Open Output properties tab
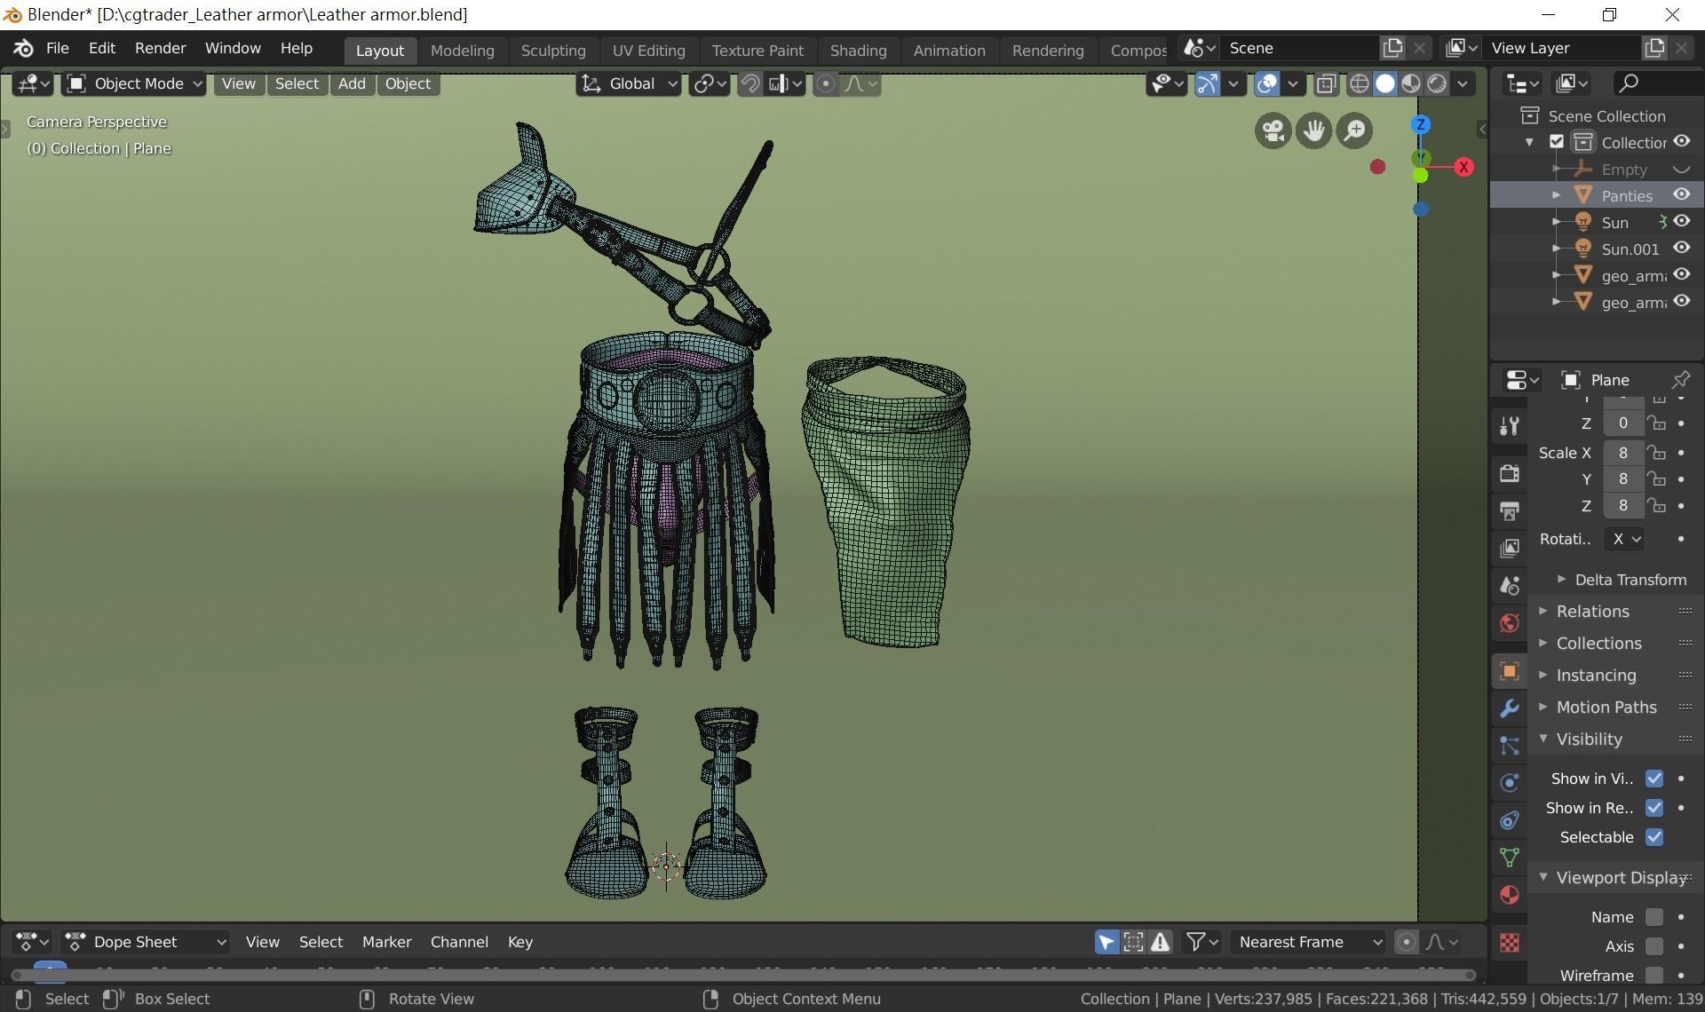The width and height of the screenshot is (1705, 1012). (1510, 510)
